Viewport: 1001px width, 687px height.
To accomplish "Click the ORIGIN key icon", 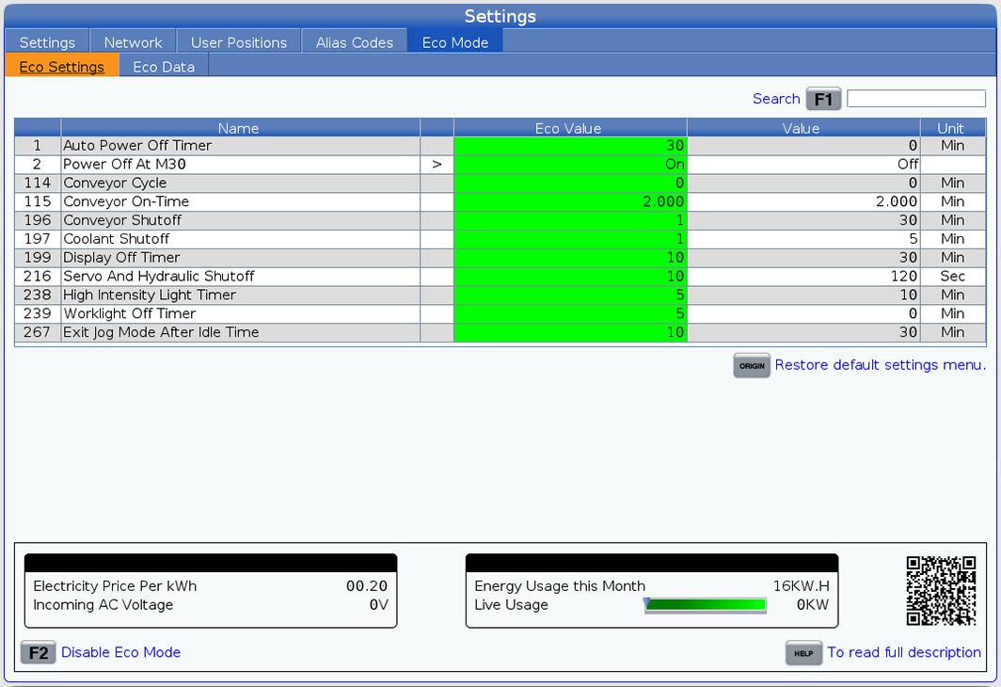I will [752, 366].
